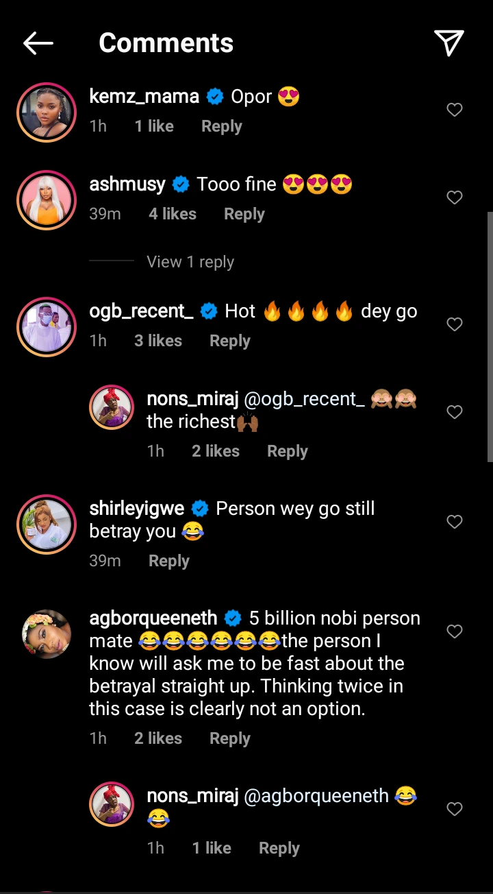Tap the back arrow icon
This screenshot has height=894, width=493.
(x=38, y=43)
